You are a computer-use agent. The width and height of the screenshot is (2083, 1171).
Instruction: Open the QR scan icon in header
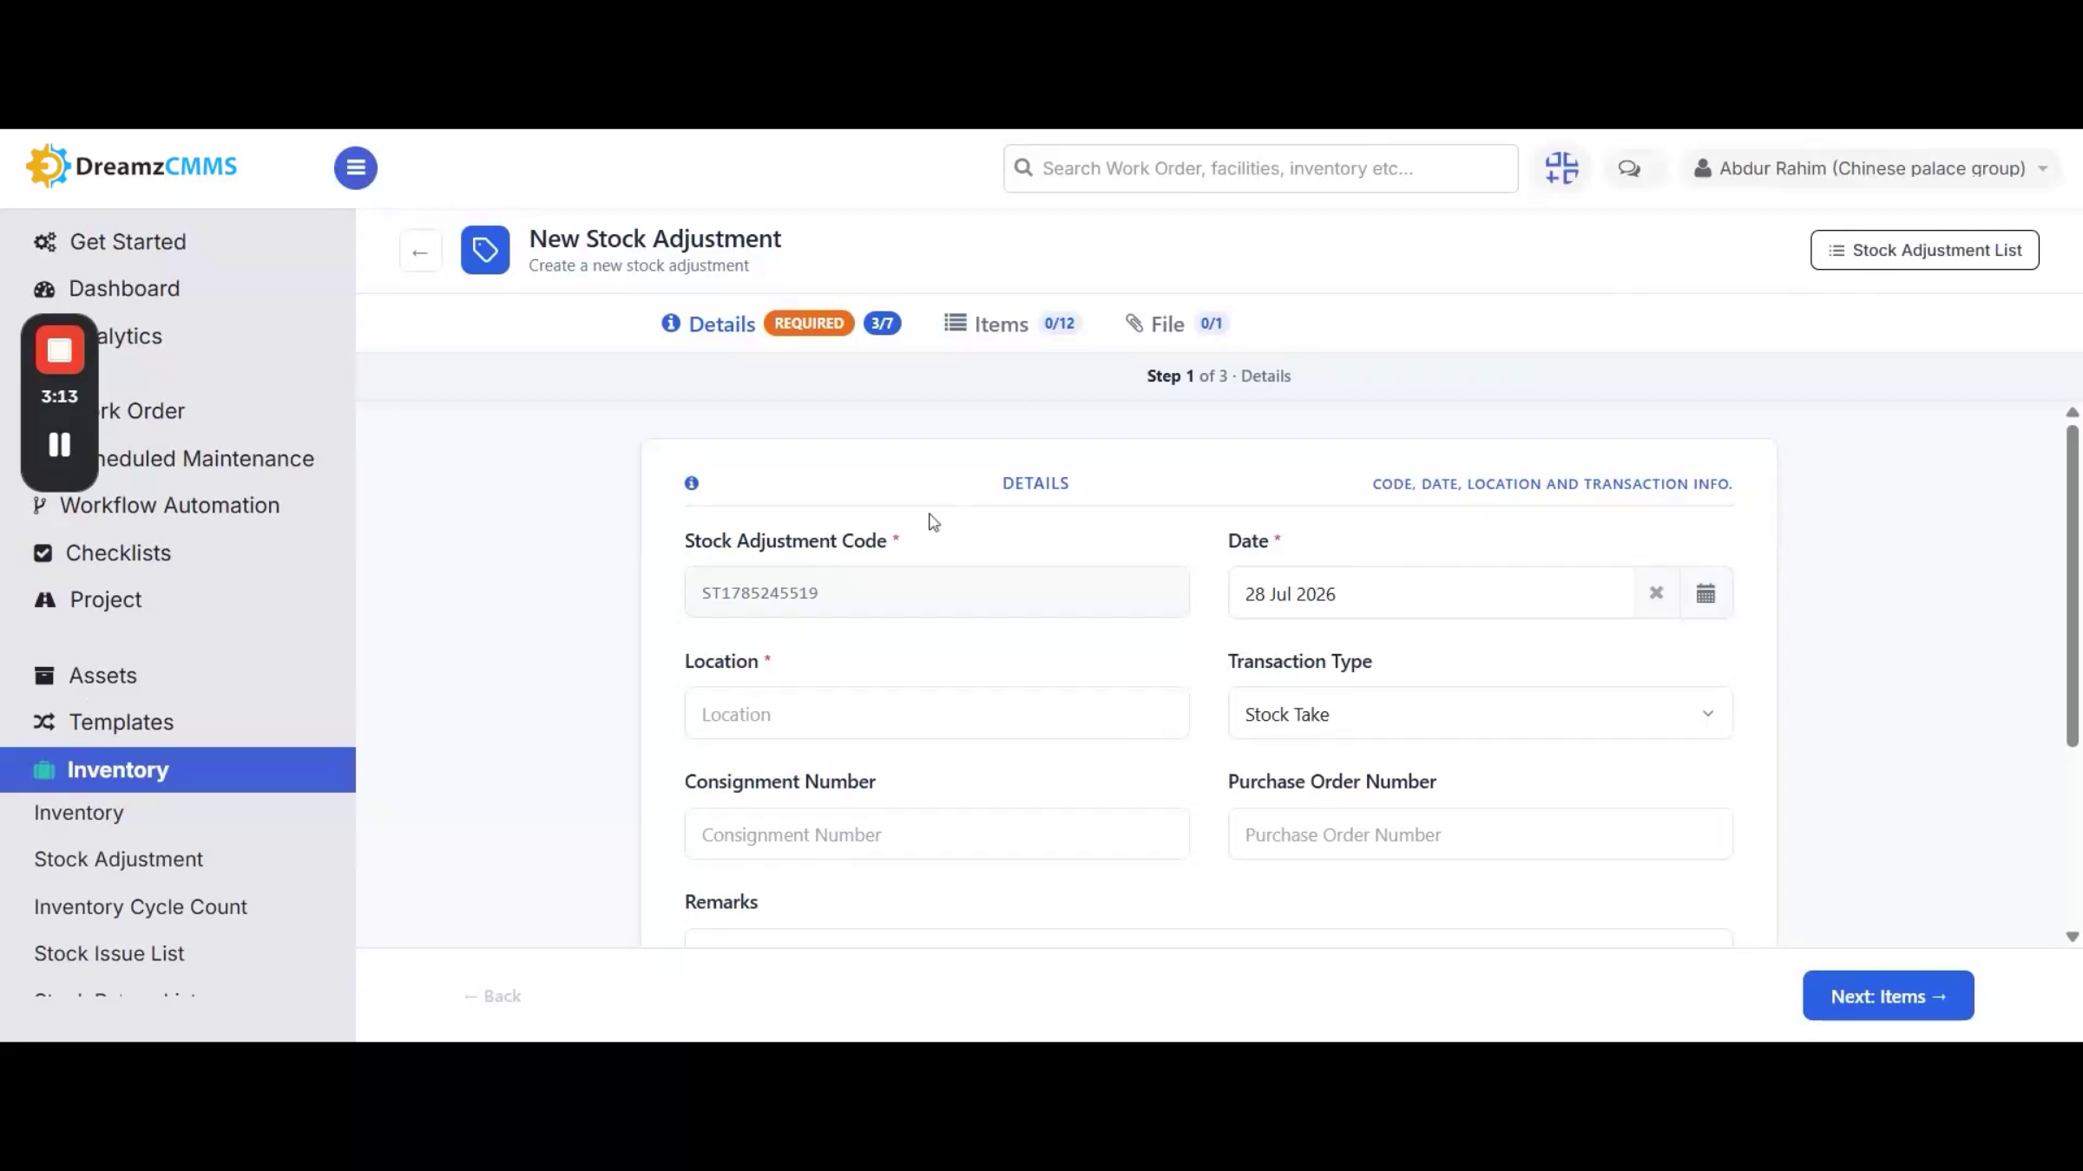click(x=1561, y=167)
